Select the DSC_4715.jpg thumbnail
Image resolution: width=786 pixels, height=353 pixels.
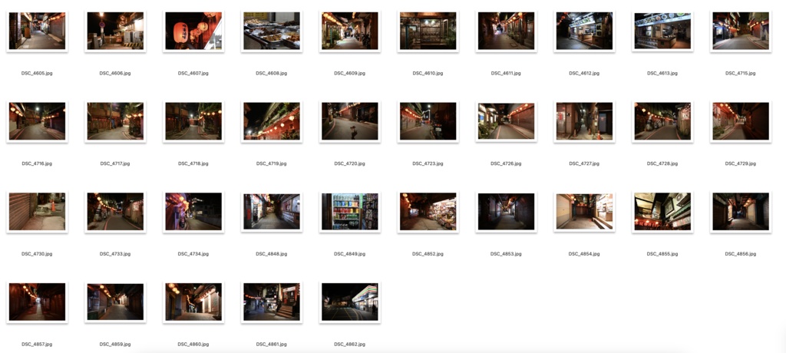coord(741,31)
